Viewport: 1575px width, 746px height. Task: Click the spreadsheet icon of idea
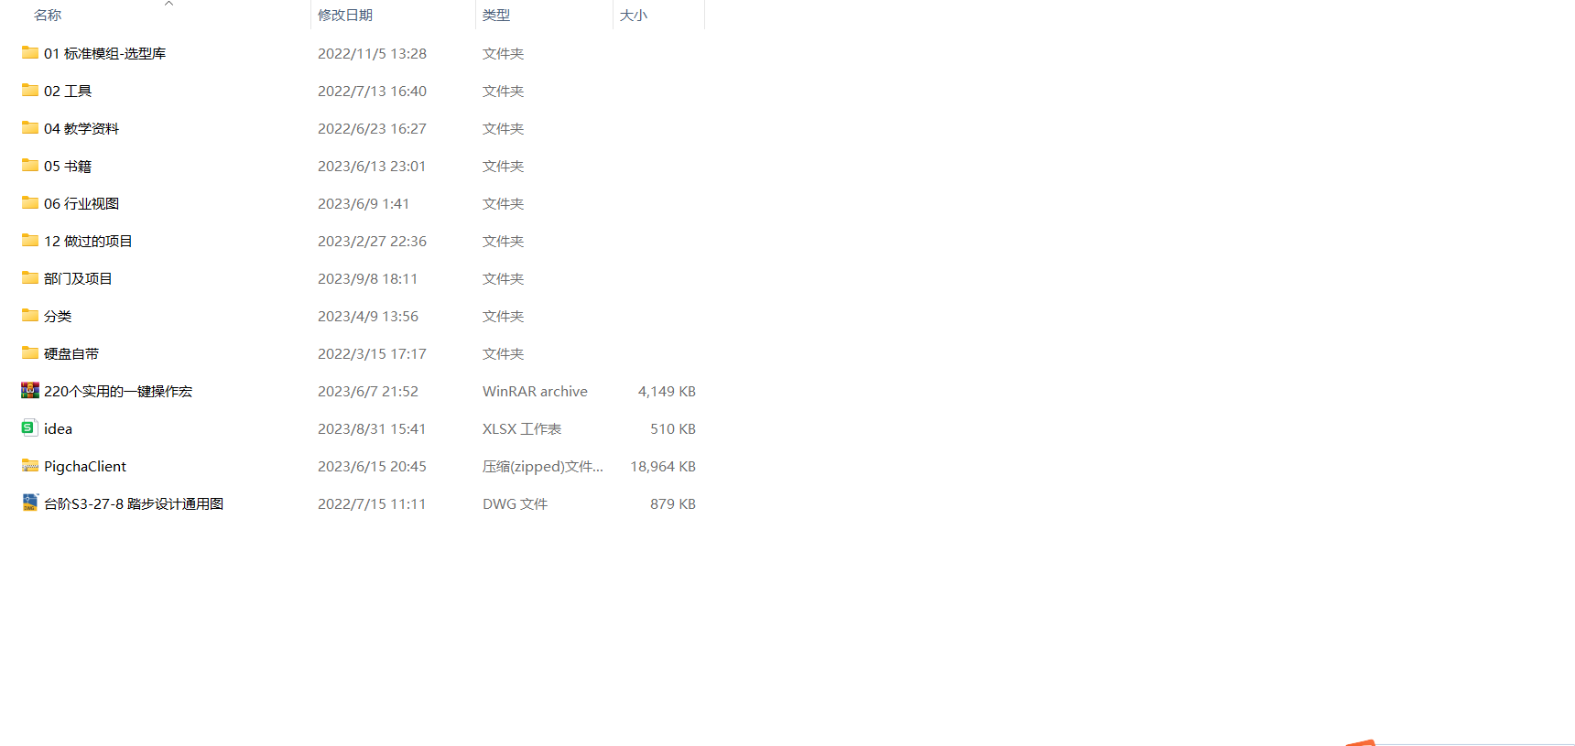point(28,427)
